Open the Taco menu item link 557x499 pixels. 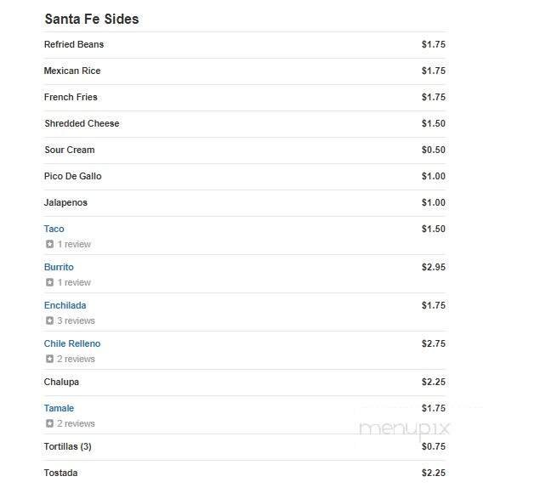(x=54, y=229)
